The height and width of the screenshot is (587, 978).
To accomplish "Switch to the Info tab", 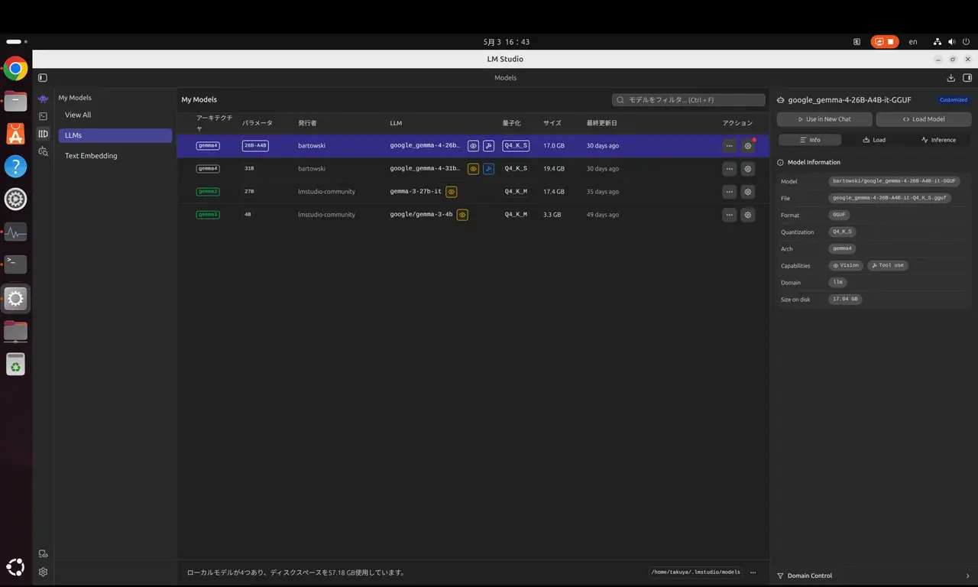I will 810,140.
